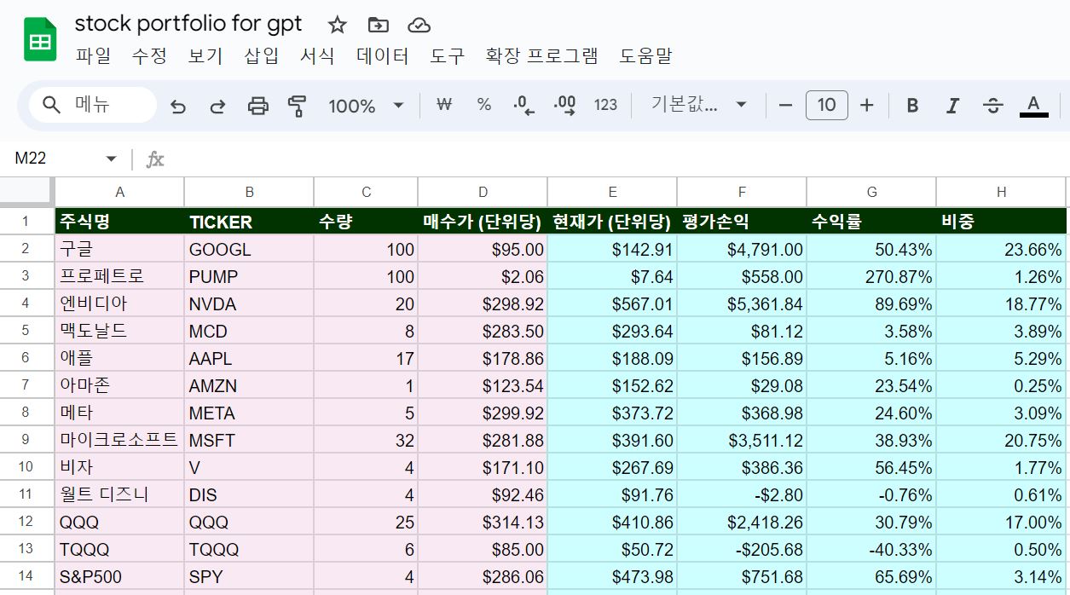Open the 파일 menu

click(93, 56)
